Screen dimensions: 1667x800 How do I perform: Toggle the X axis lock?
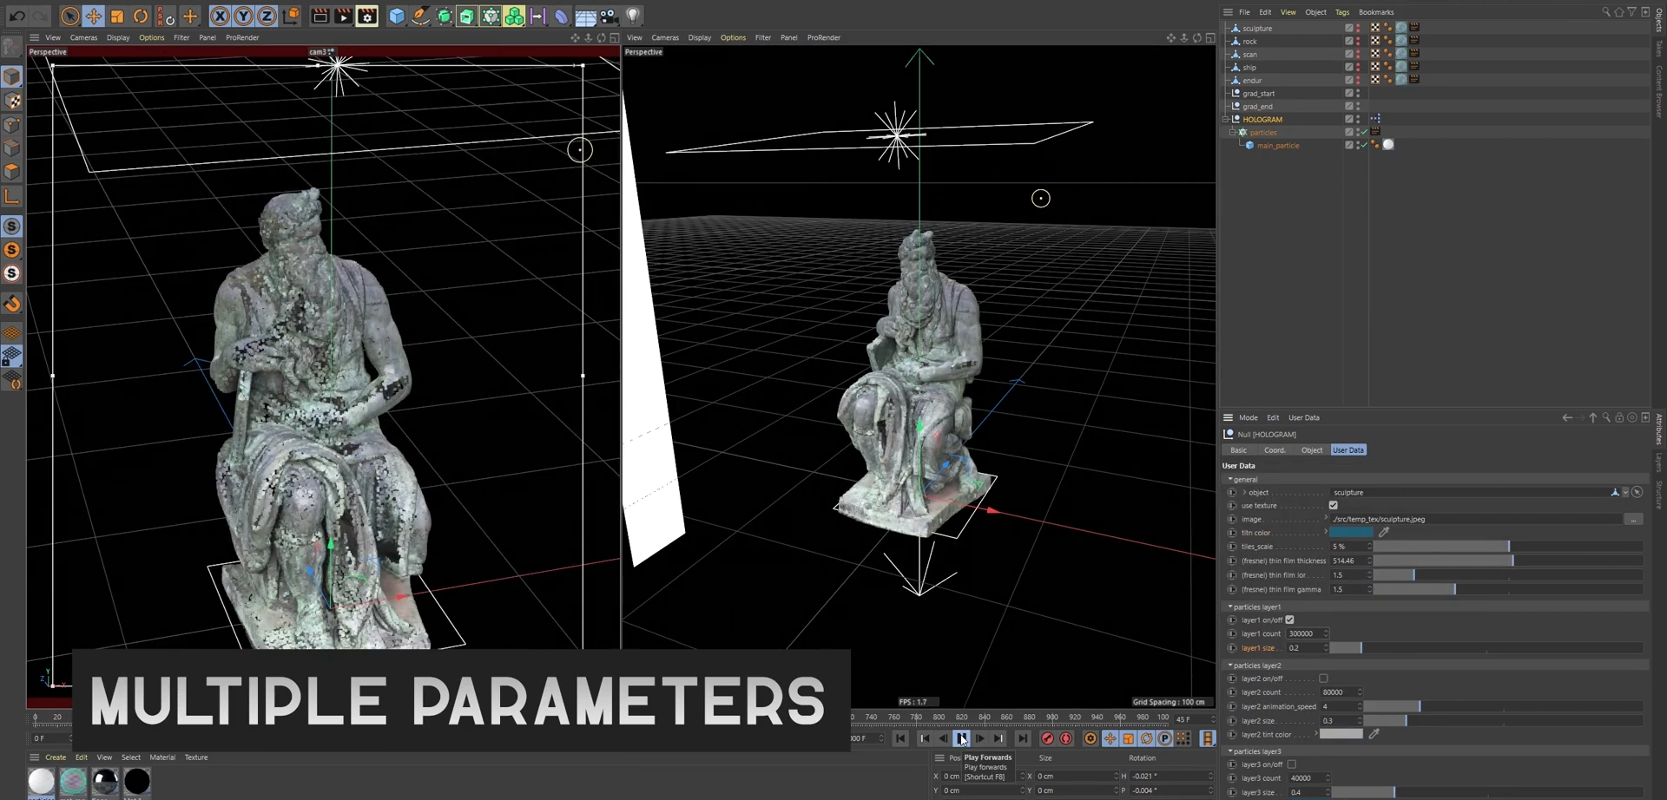[220, 16]
